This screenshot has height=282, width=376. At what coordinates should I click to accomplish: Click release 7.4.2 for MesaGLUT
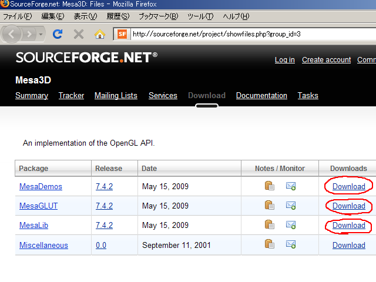(x=104, y=206)
